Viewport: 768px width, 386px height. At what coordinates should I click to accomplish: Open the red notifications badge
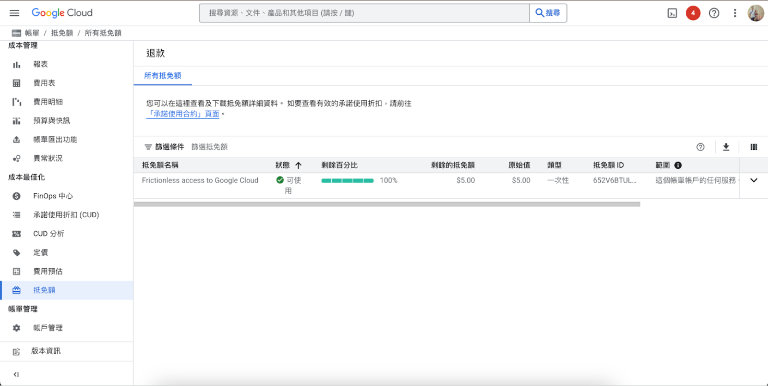tap(693, 13)
